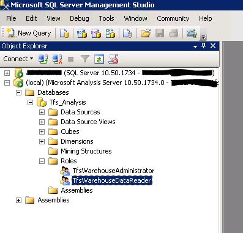This screenshot has height=233, width=243.
Task: Expand the Cubes folder
Action: (x=42, y=131)
